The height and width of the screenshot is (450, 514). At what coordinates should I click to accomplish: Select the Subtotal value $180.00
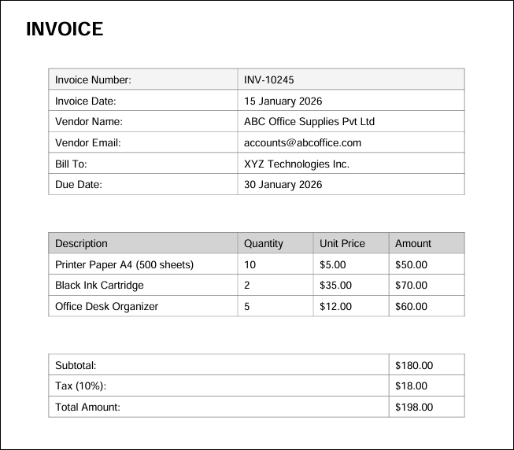tap(414, 365)
